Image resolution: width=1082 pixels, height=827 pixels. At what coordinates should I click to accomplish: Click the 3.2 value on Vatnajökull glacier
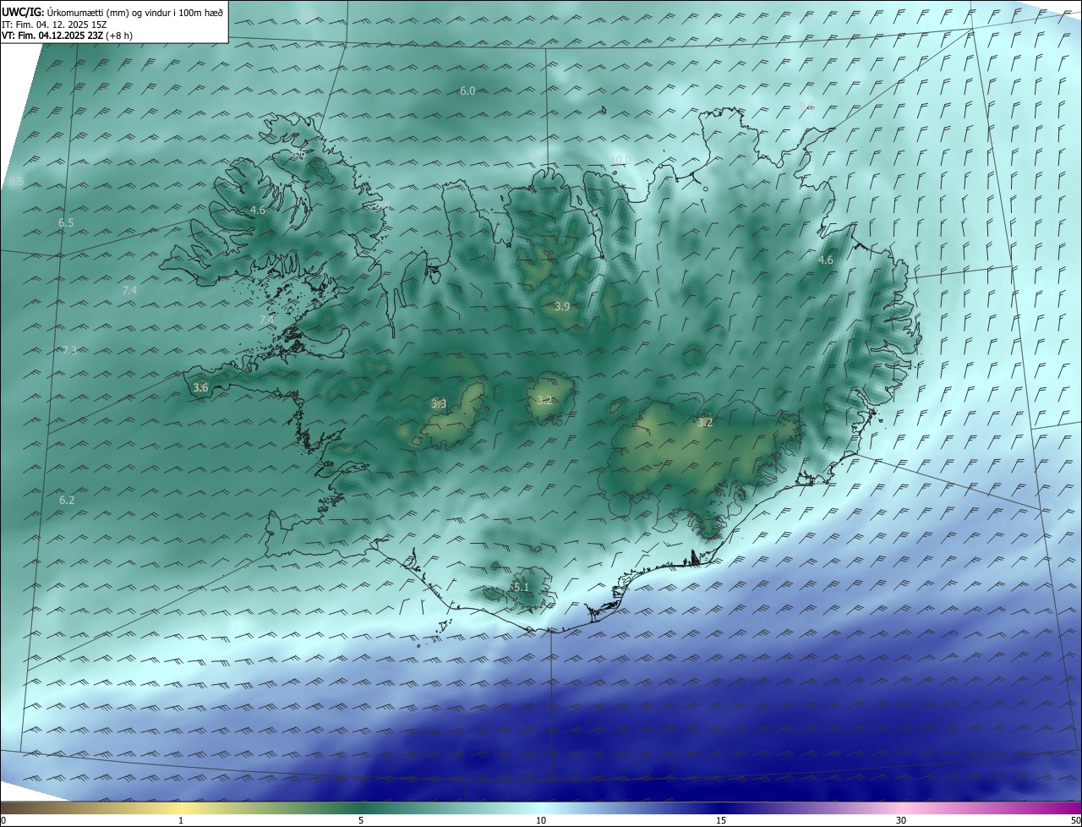click(705, 421)
